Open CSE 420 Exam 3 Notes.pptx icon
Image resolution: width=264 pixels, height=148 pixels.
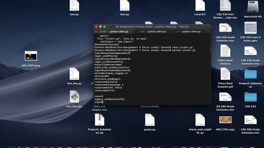coord(250,28)
